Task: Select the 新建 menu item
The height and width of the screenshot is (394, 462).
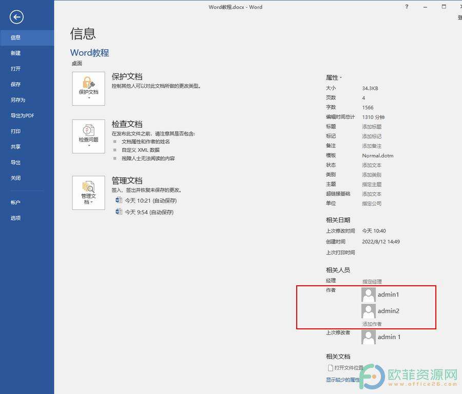Action: (27, 53)
